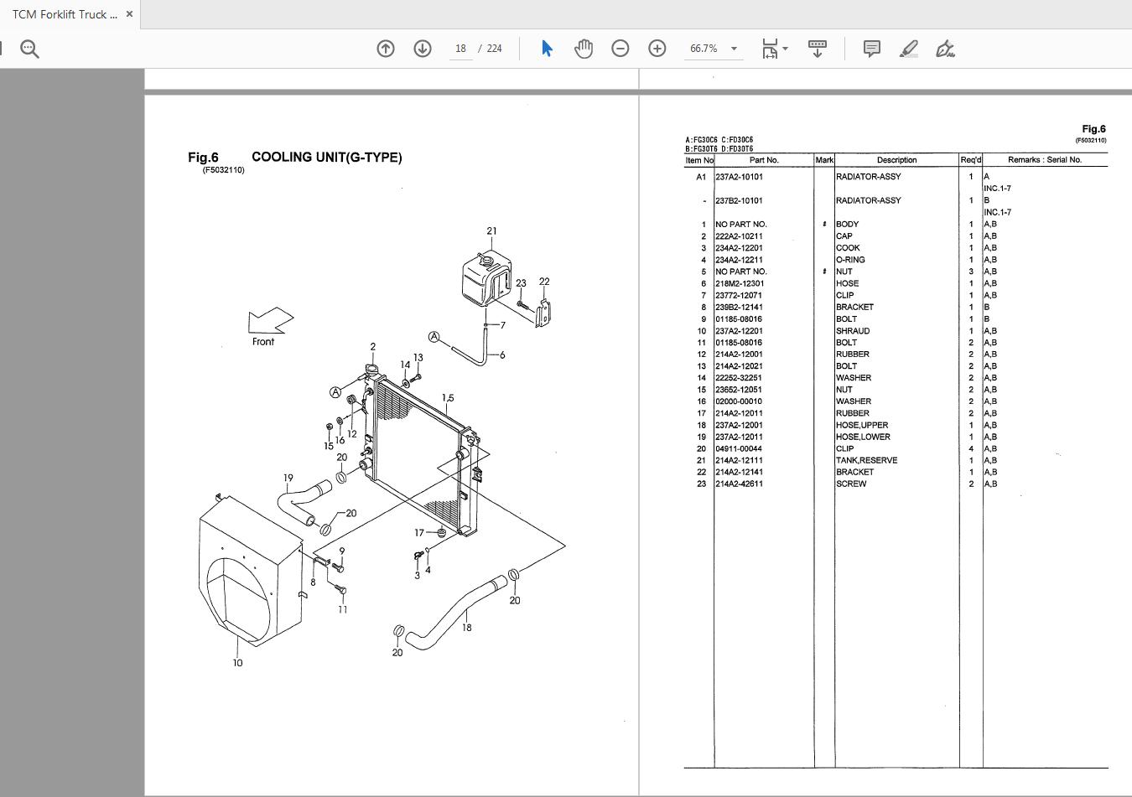This screenshot has width=1132, height=797.
Task: Click the page scrolling display icon
Action: [817, 49]
